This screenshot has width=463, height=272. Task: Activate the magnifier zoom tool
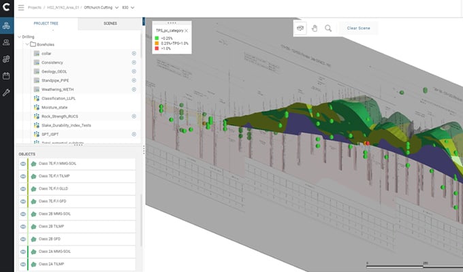[x=328, y=28]
